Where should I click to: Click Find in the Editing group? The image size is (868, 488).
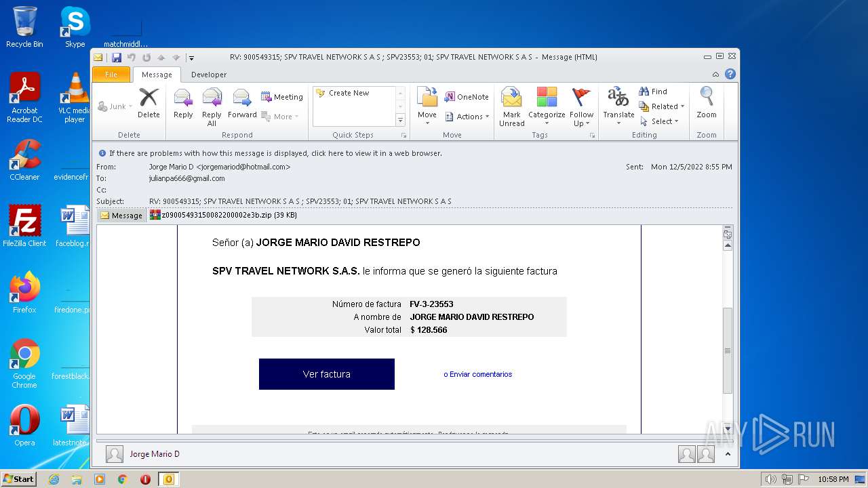tap(653, 91)
